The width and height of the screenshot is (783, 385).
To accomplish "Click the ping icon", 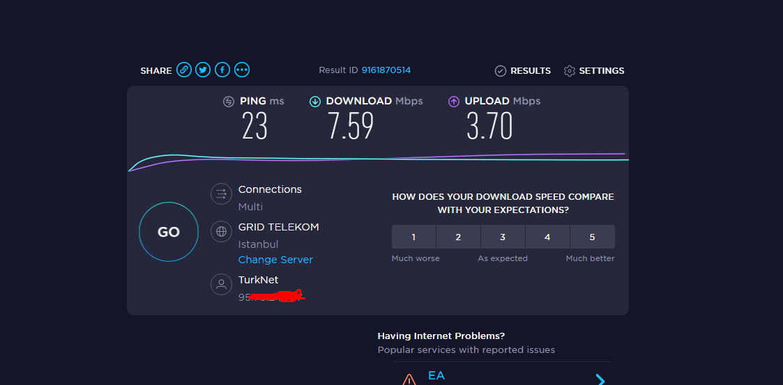I will click(229, 102).
